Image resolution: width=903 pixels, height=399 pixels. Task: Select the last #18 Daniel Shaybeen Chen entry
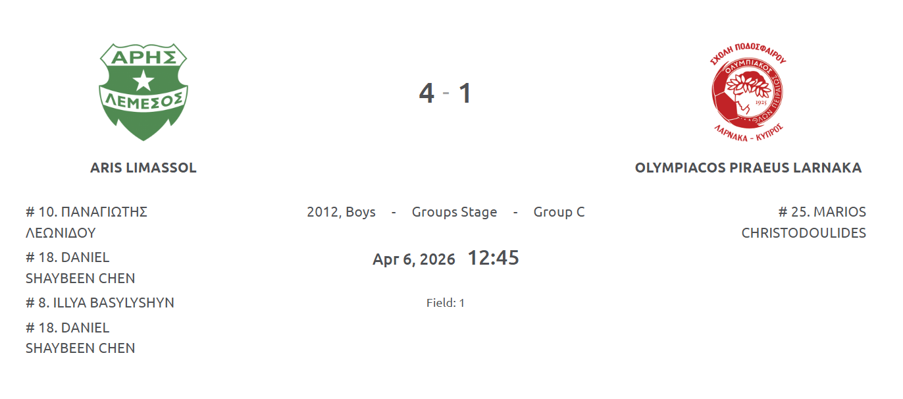click(x=80, y=338)
